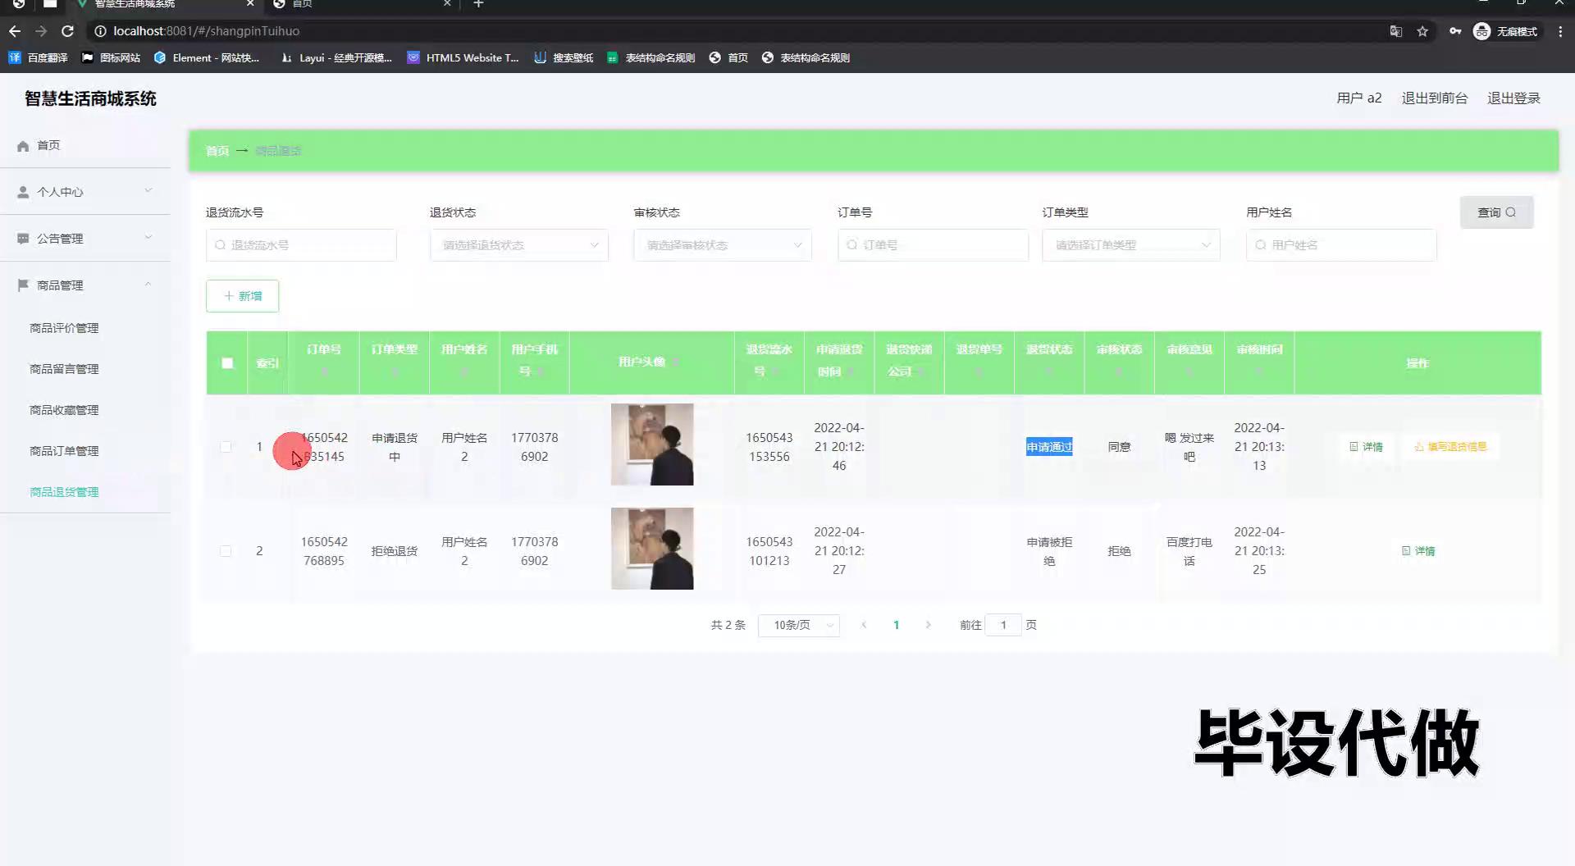Click the 查询 search button
The width and height of the screenshot is (1575, 866).
1496,212
